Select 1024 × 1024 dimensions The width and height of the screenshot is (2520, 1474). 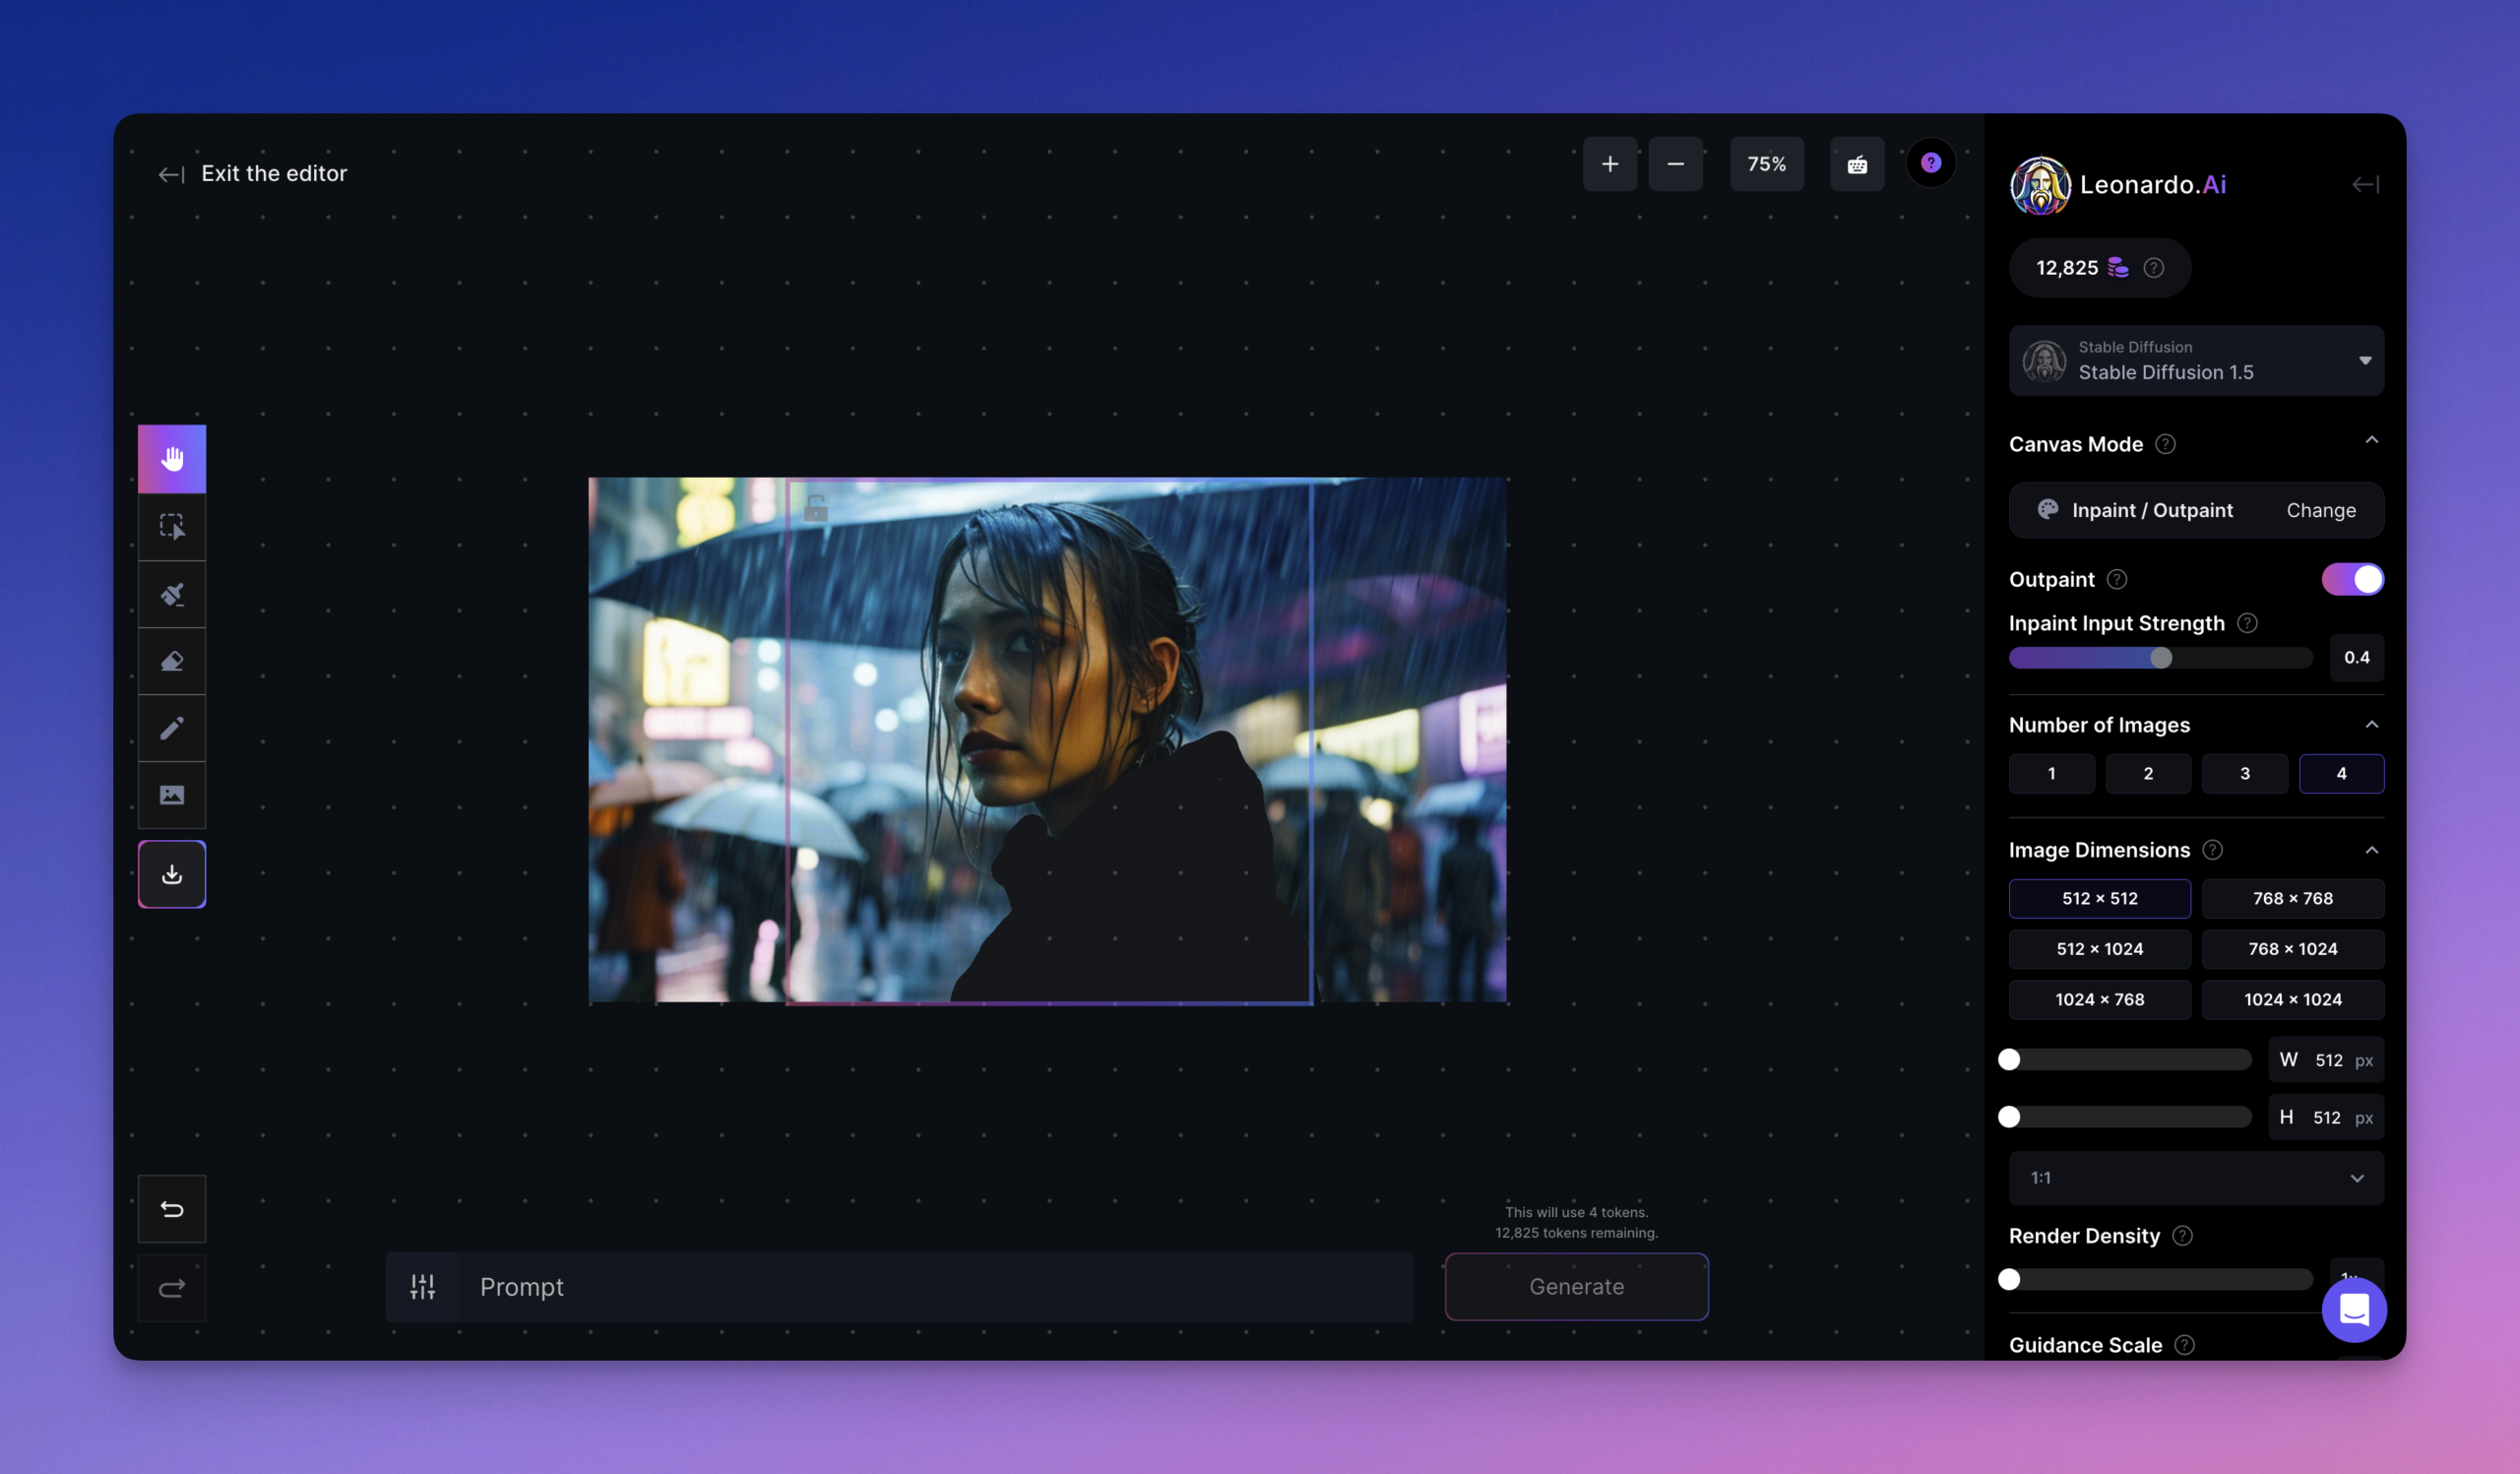2293,999
